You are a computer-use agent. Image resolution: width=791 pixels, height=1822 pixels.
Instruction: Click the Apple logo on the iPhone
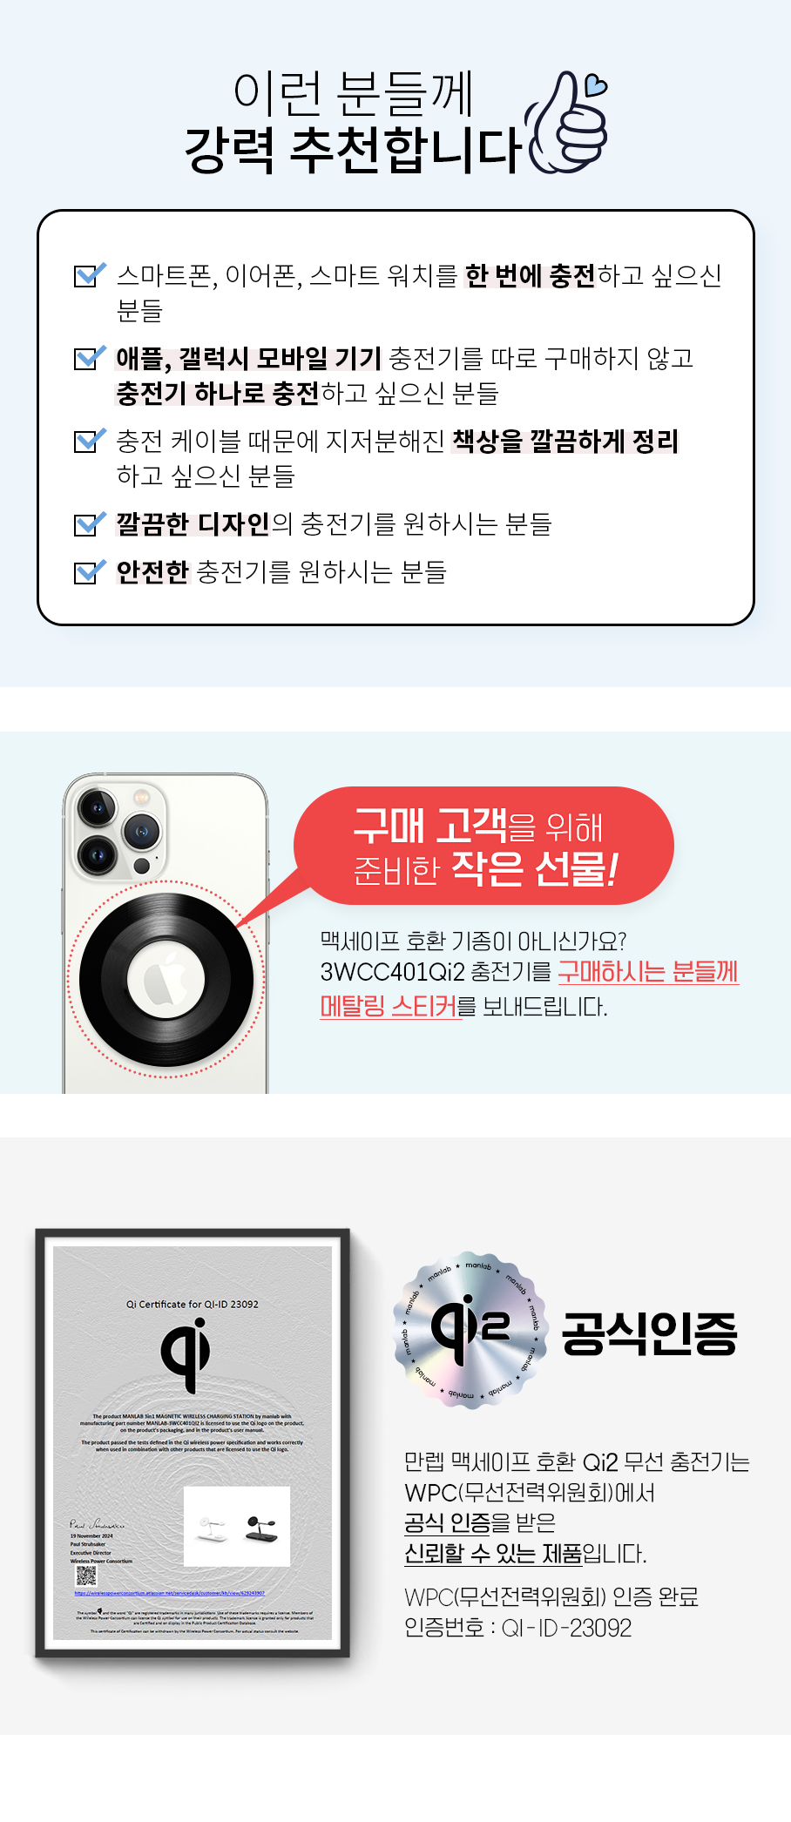166,980
